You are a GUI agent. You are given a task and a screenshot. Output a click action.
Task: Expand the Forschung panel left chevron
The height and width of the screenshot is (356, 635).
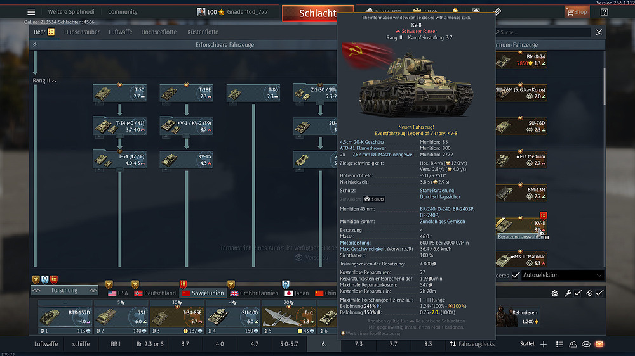36,291
